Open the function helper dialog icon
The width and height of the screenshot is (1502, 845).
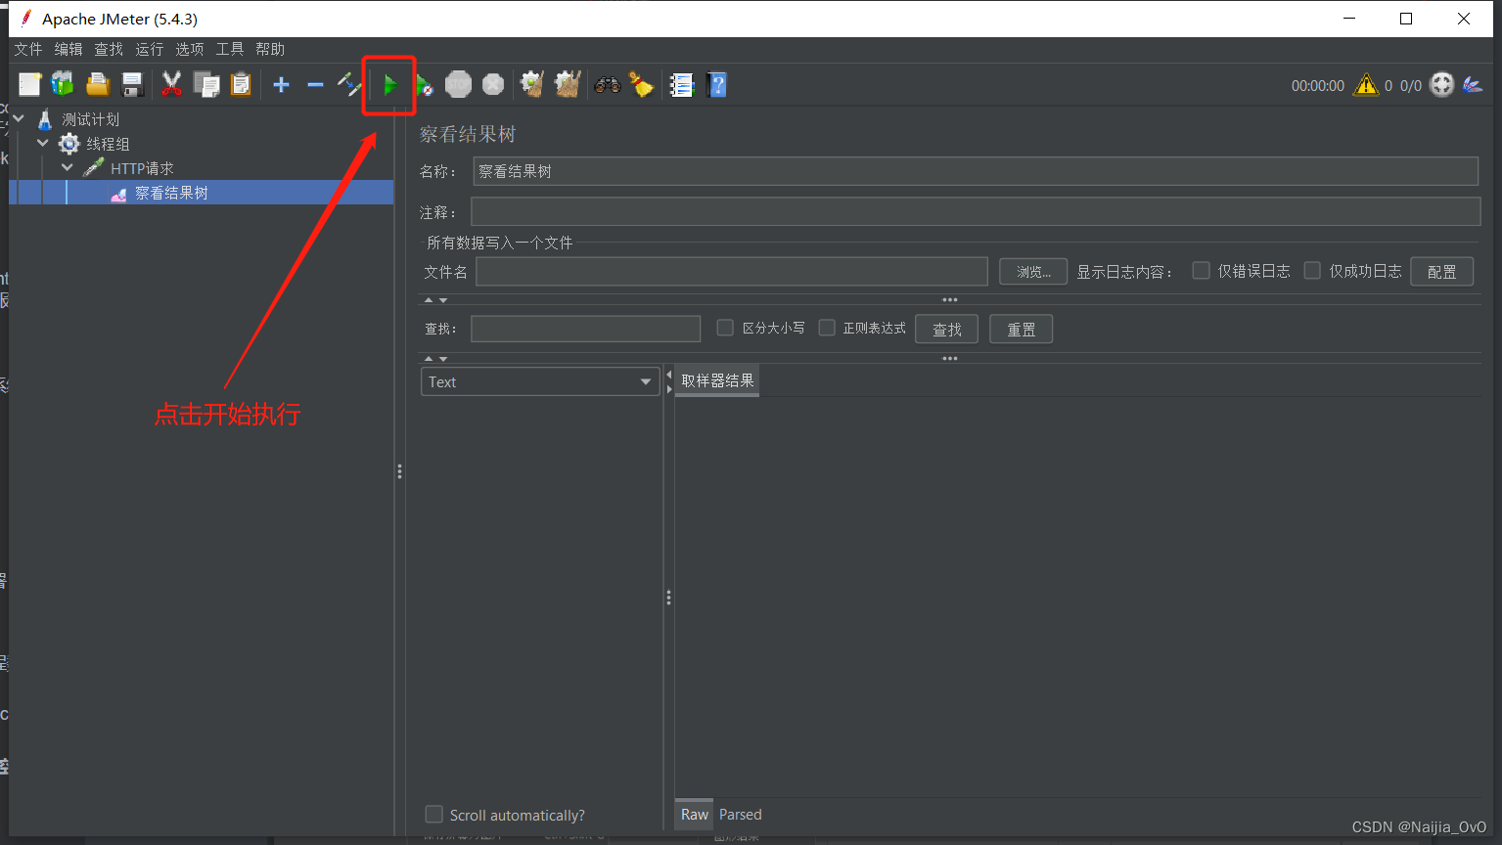pos(682,85)
